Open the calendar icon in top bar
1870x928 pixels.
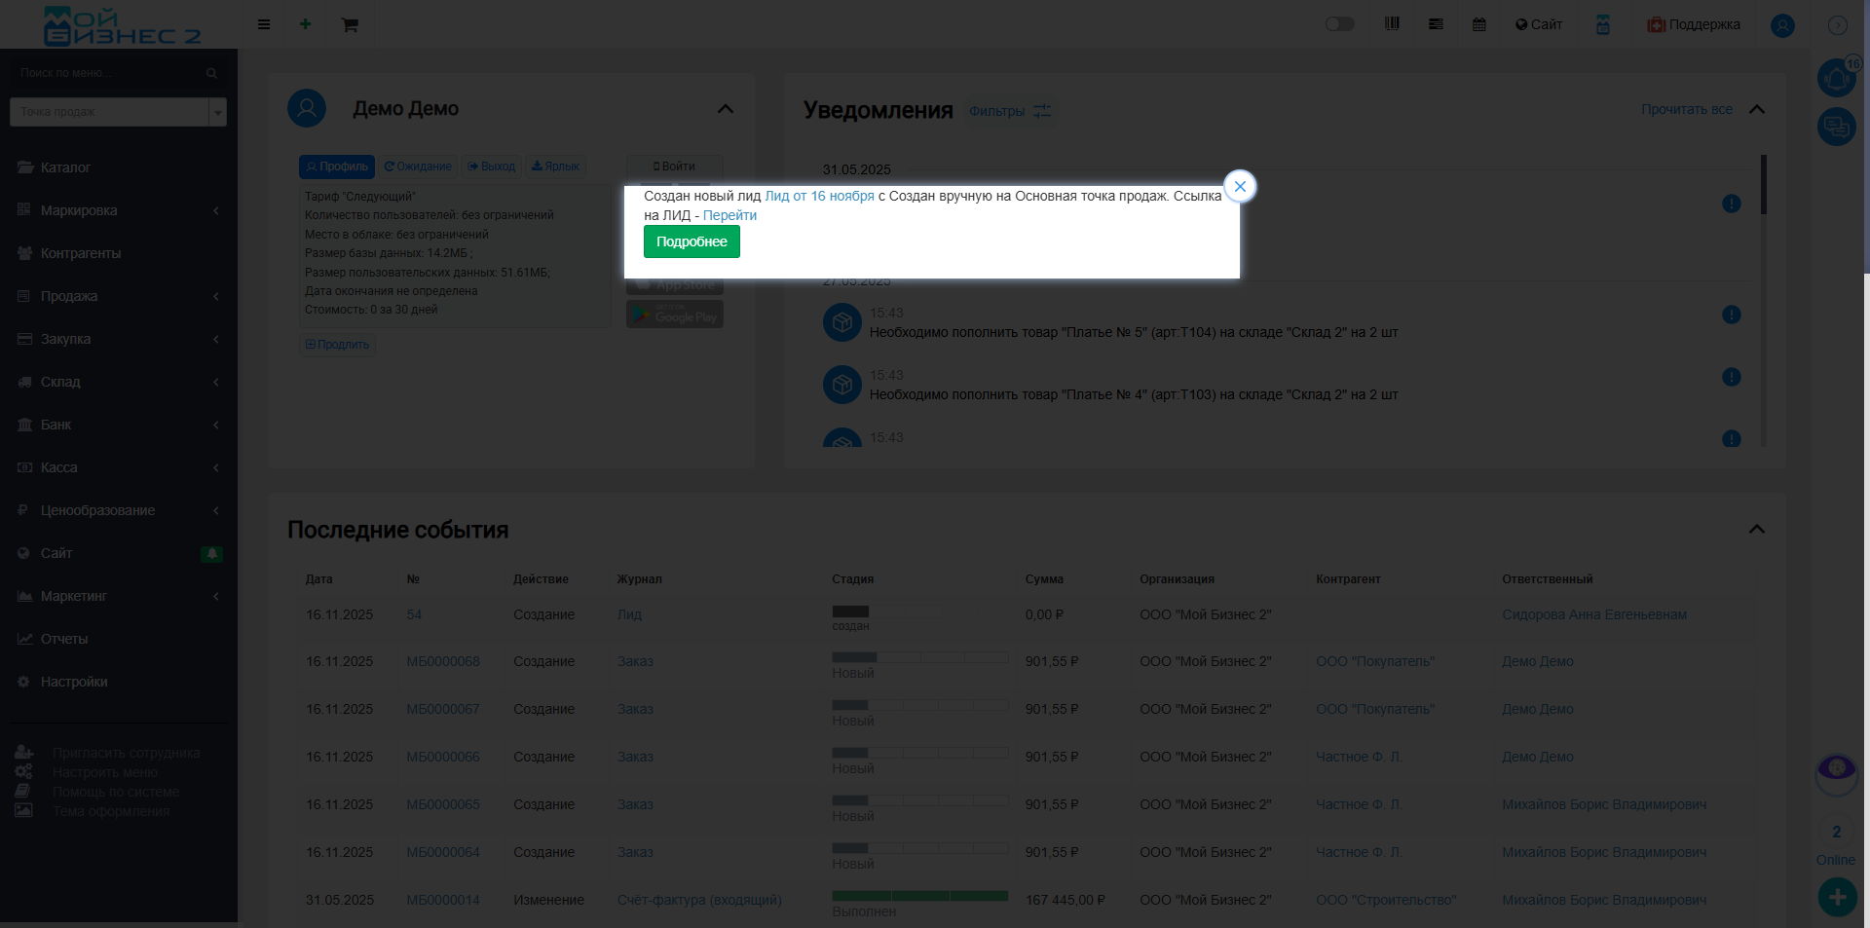click(x=1478, y=24)
